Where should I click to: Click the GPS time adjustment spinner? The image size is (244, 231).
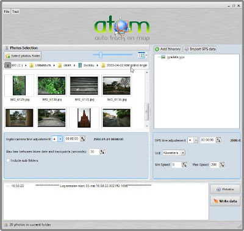[218, 140]
